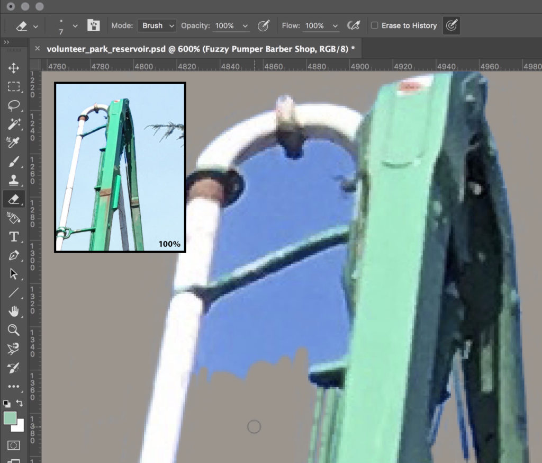Image resolution: width=542 pixels, height=463 pixels.
Task: Select the Hand tool
Action: tap(14, 311)
